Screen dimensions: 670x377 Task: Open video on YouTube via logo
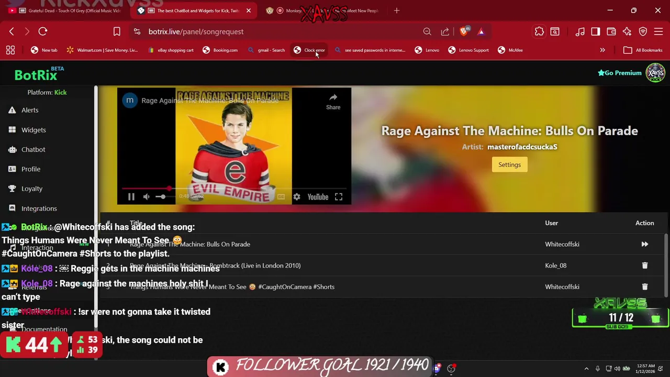tap(318, 197)
